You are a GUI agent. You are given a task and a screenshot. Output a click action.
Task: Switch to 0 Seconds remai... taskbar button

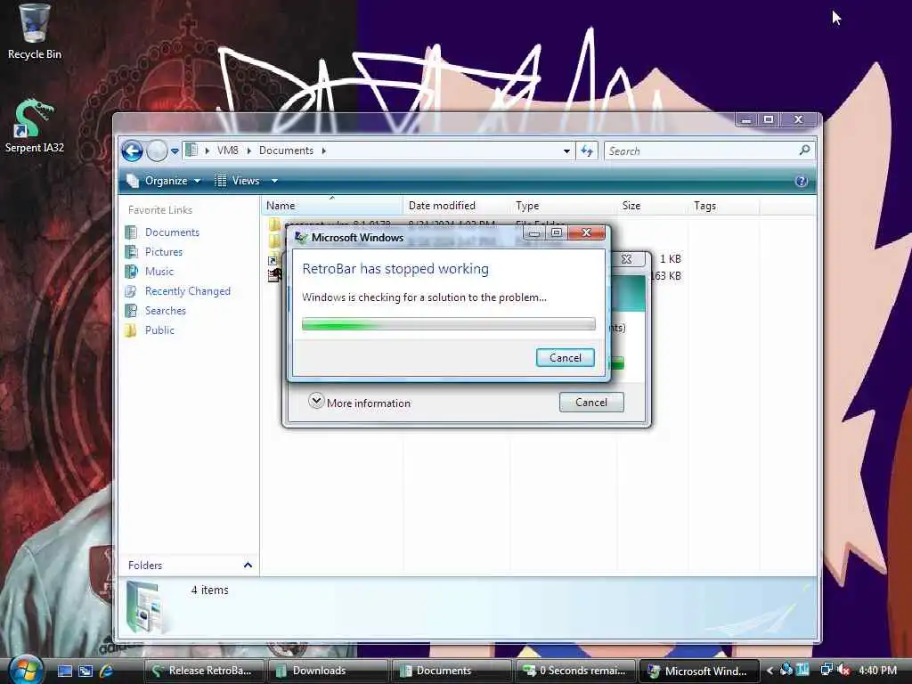click(x=576, y=671)
